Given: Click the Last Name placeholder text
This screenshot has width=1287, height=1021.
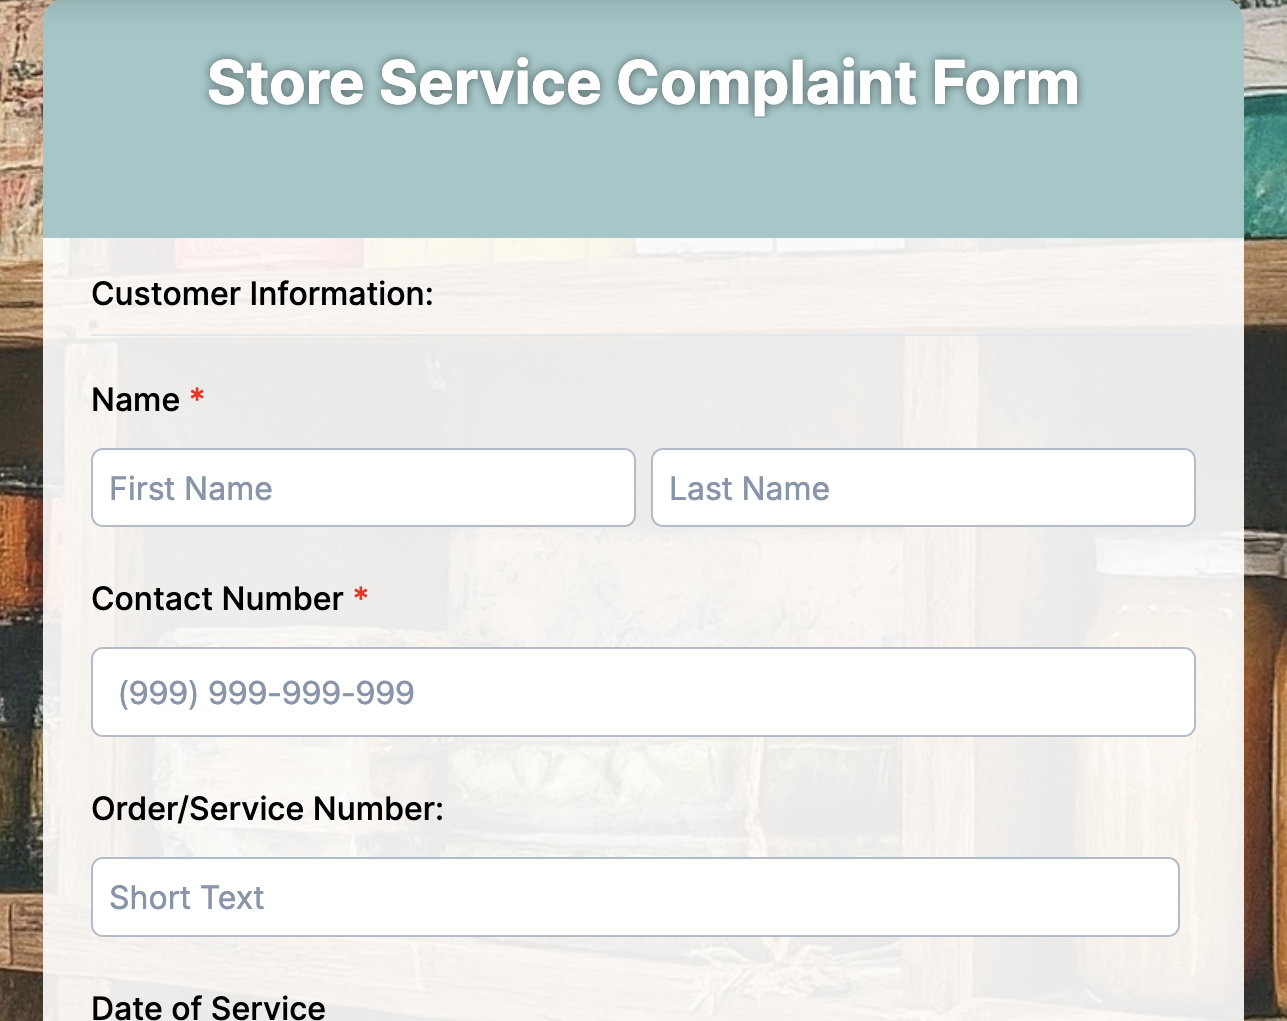Looking at the screenshot, I should click(x=750, y=488).
